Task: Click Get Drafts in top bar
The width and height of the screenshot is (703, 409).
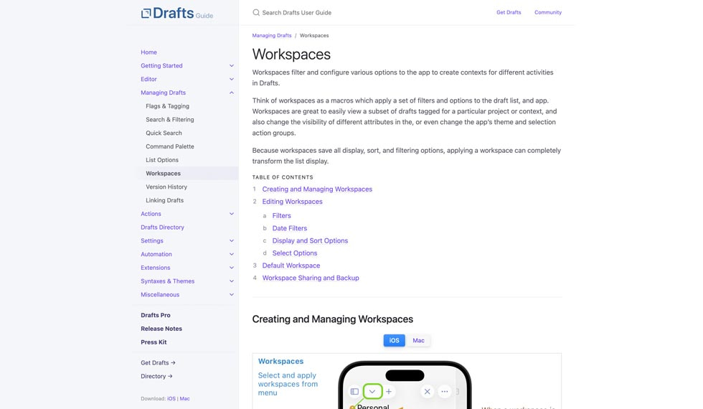Action: tap(509, 12)
